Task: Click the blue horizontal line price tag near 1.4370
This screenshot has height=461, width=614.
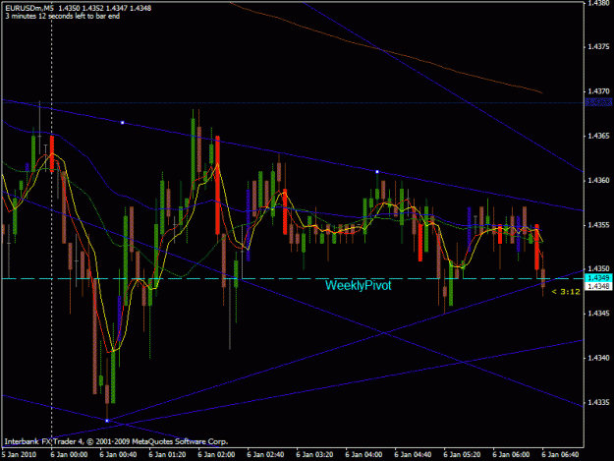Action: pyautogui.click(x=598, y=102)
